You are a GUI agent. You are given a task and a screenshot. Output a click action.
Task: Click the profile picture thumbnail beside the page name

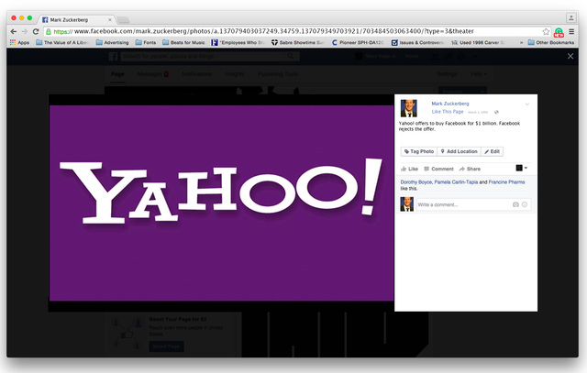click(409, 108)
